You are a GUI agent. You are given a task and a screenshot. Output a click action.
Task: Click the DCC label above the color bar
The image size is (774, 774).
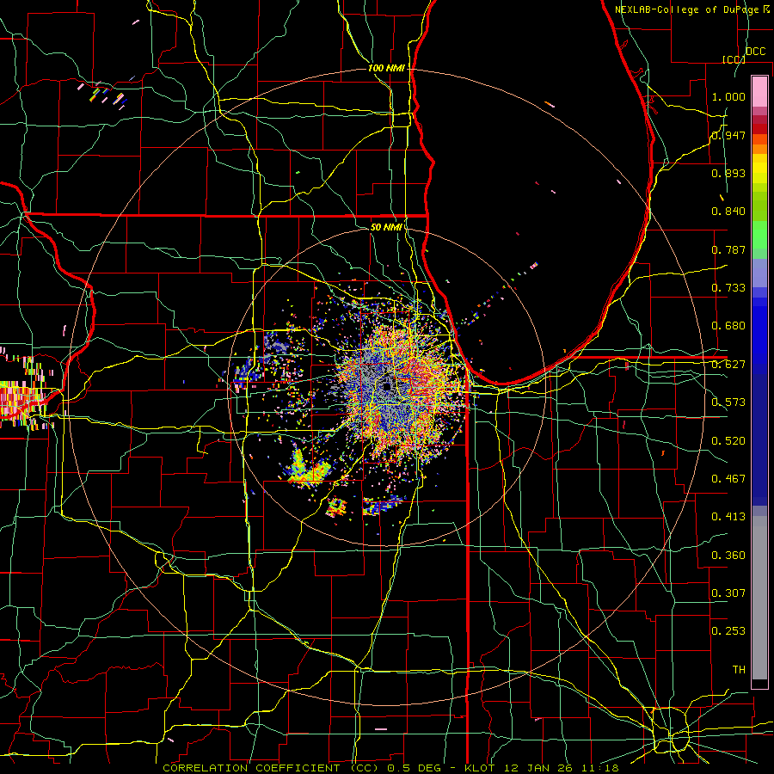756,52
